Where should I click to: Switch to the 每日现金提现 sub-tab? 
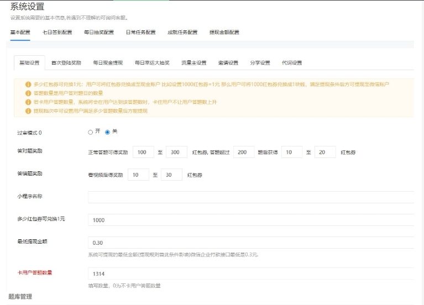pos(108,63)
